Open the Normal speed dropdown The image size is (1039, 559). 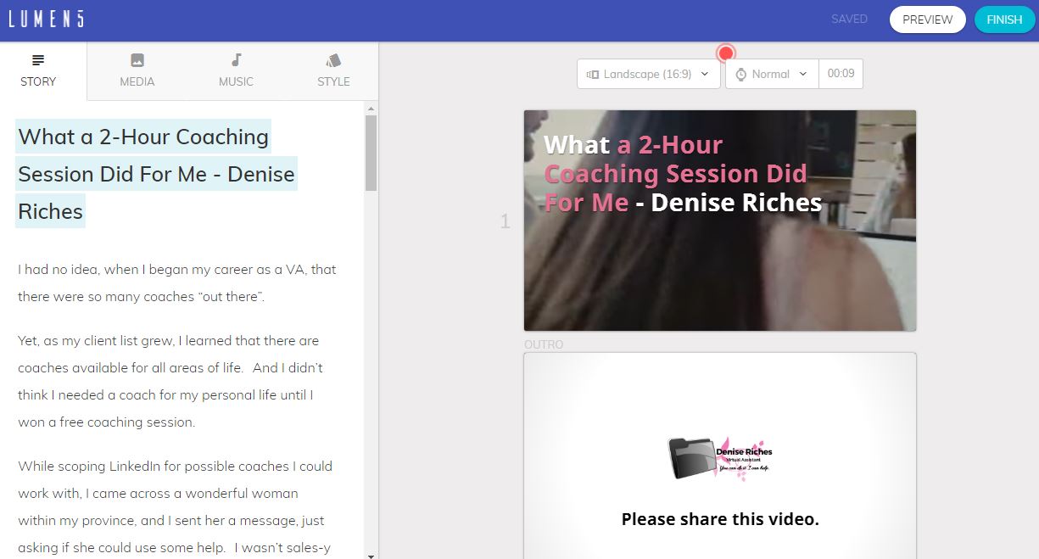[772, 74]
